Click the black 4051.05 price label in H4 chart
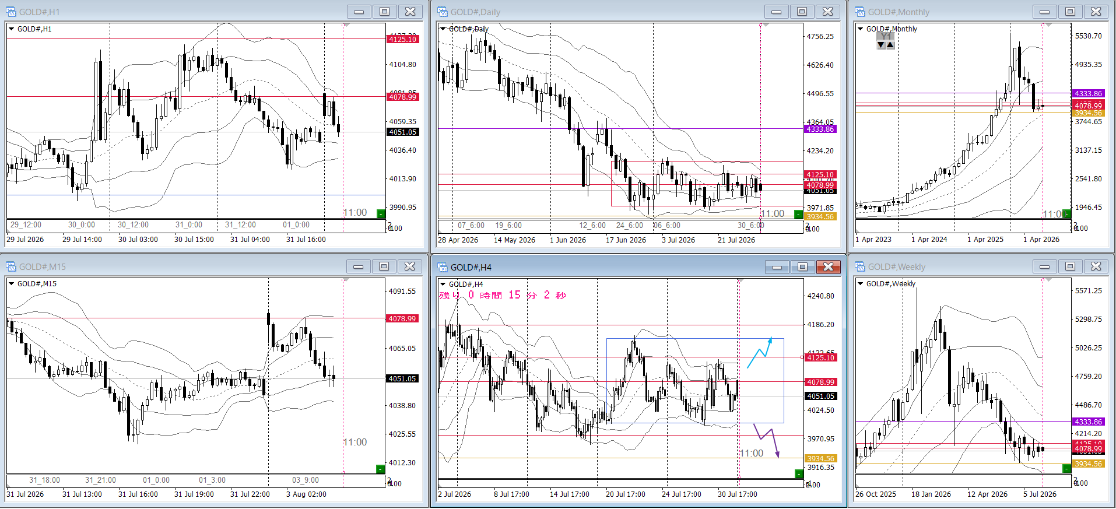1116x509 pixels. [x=821, y=396]
